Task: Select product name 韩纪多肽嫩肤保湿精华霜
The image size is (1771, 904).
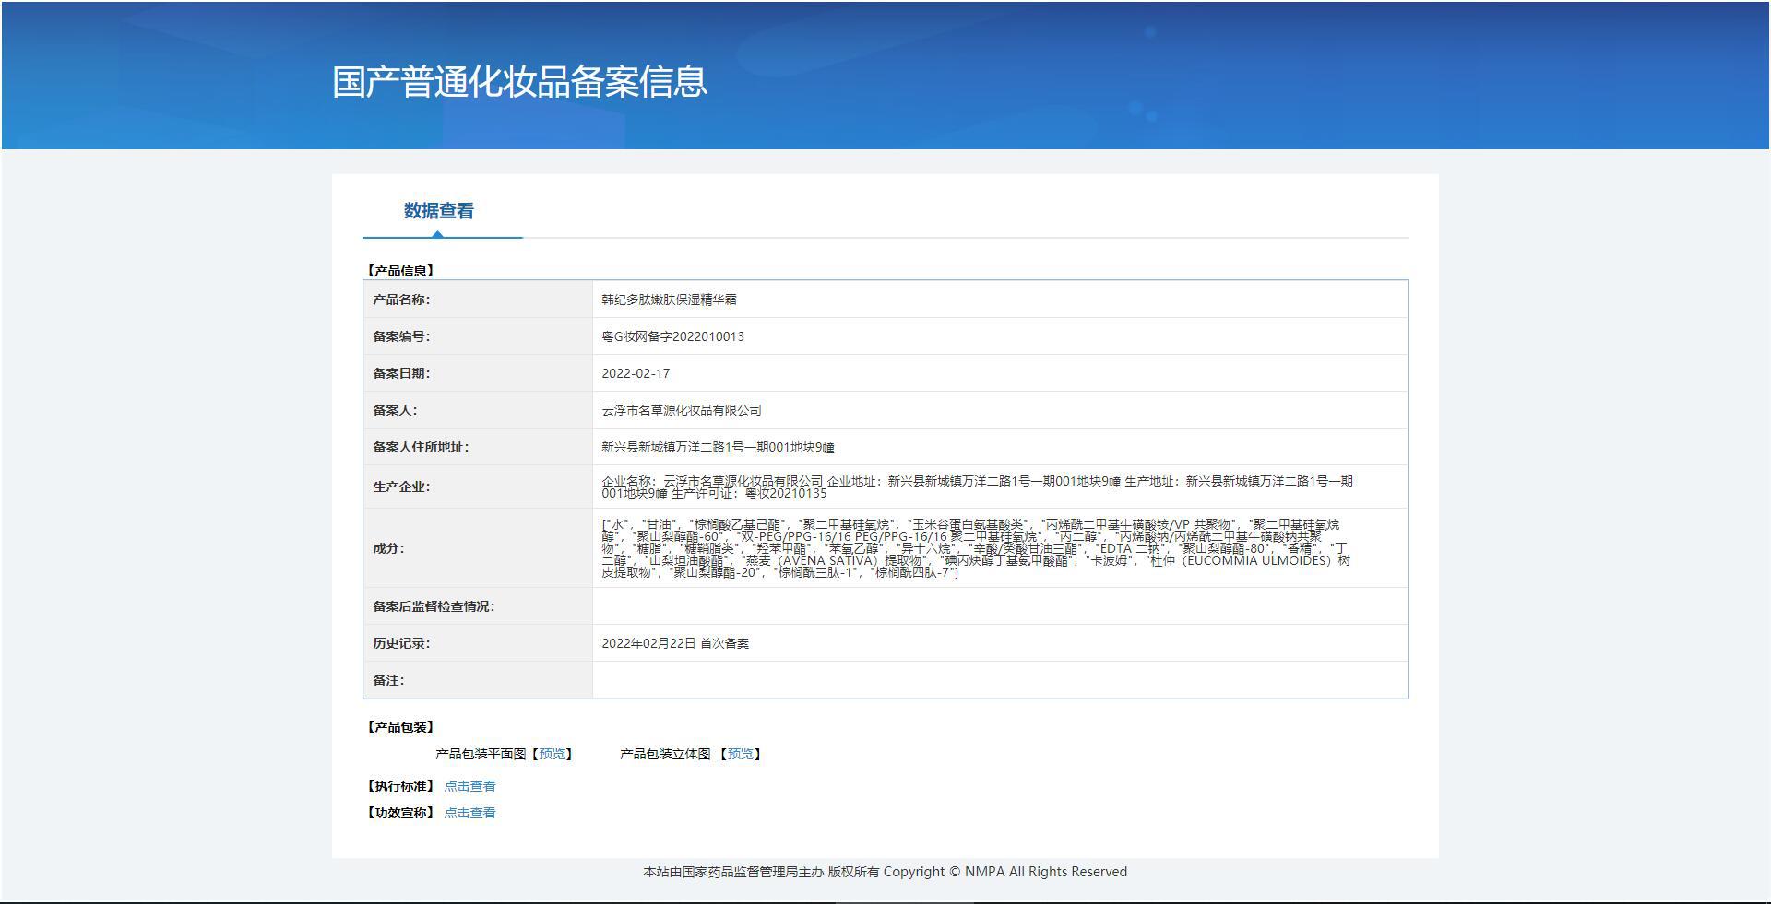Action: click(x=669, y=299)
